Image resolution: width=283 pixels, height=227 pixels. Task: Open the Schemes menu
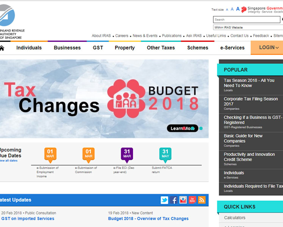[x=198, y=48]
